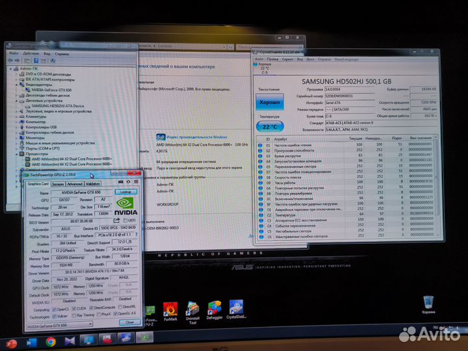Toggle the OpenCL checkbox

[x=54, y=309]
